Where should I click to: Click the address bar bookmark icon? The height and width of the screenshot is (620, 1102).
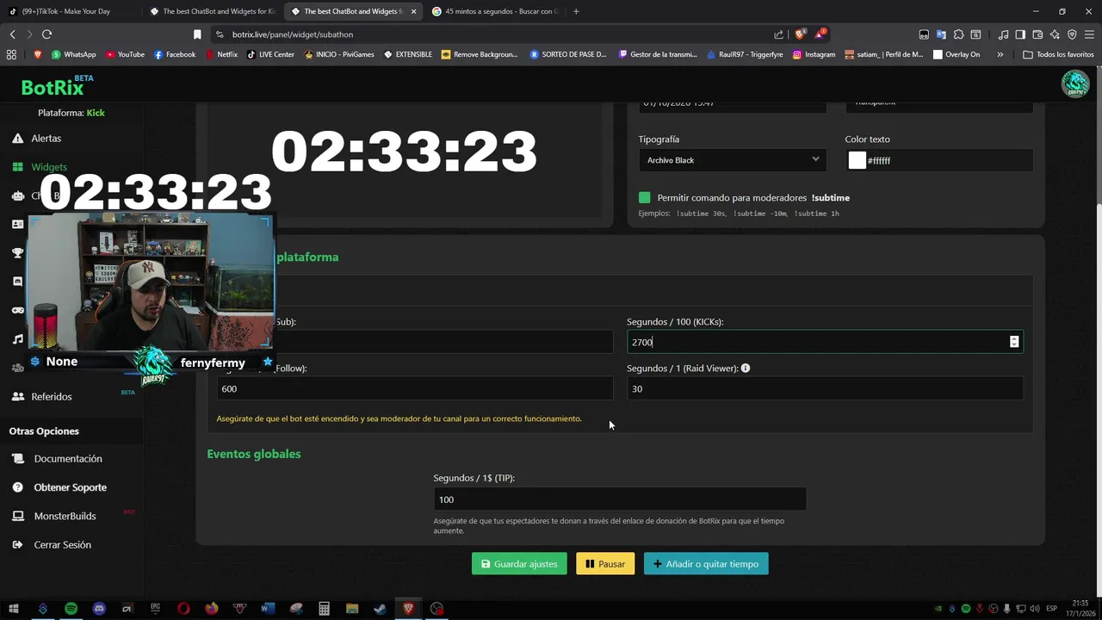pyautogui.click(x=197, y=34)
